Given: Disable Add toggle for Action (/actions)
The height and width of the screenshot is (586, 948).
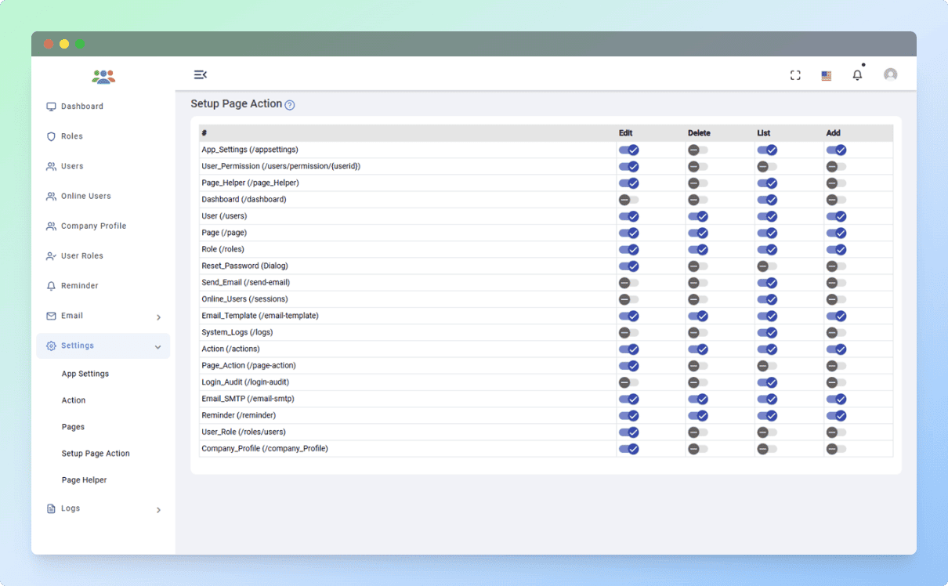Looking at the screenshot, I should (x=836, y=349).
